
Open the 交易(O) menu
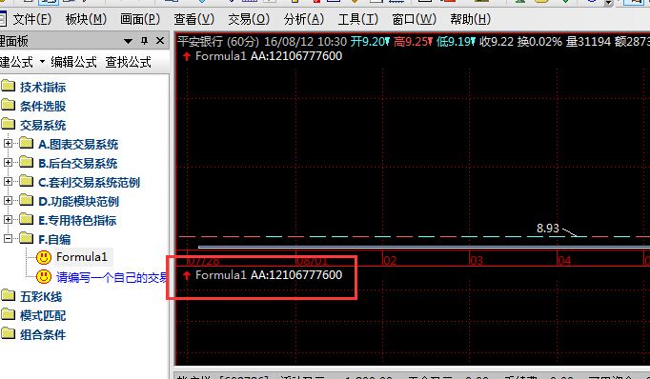tap(249, 19)
